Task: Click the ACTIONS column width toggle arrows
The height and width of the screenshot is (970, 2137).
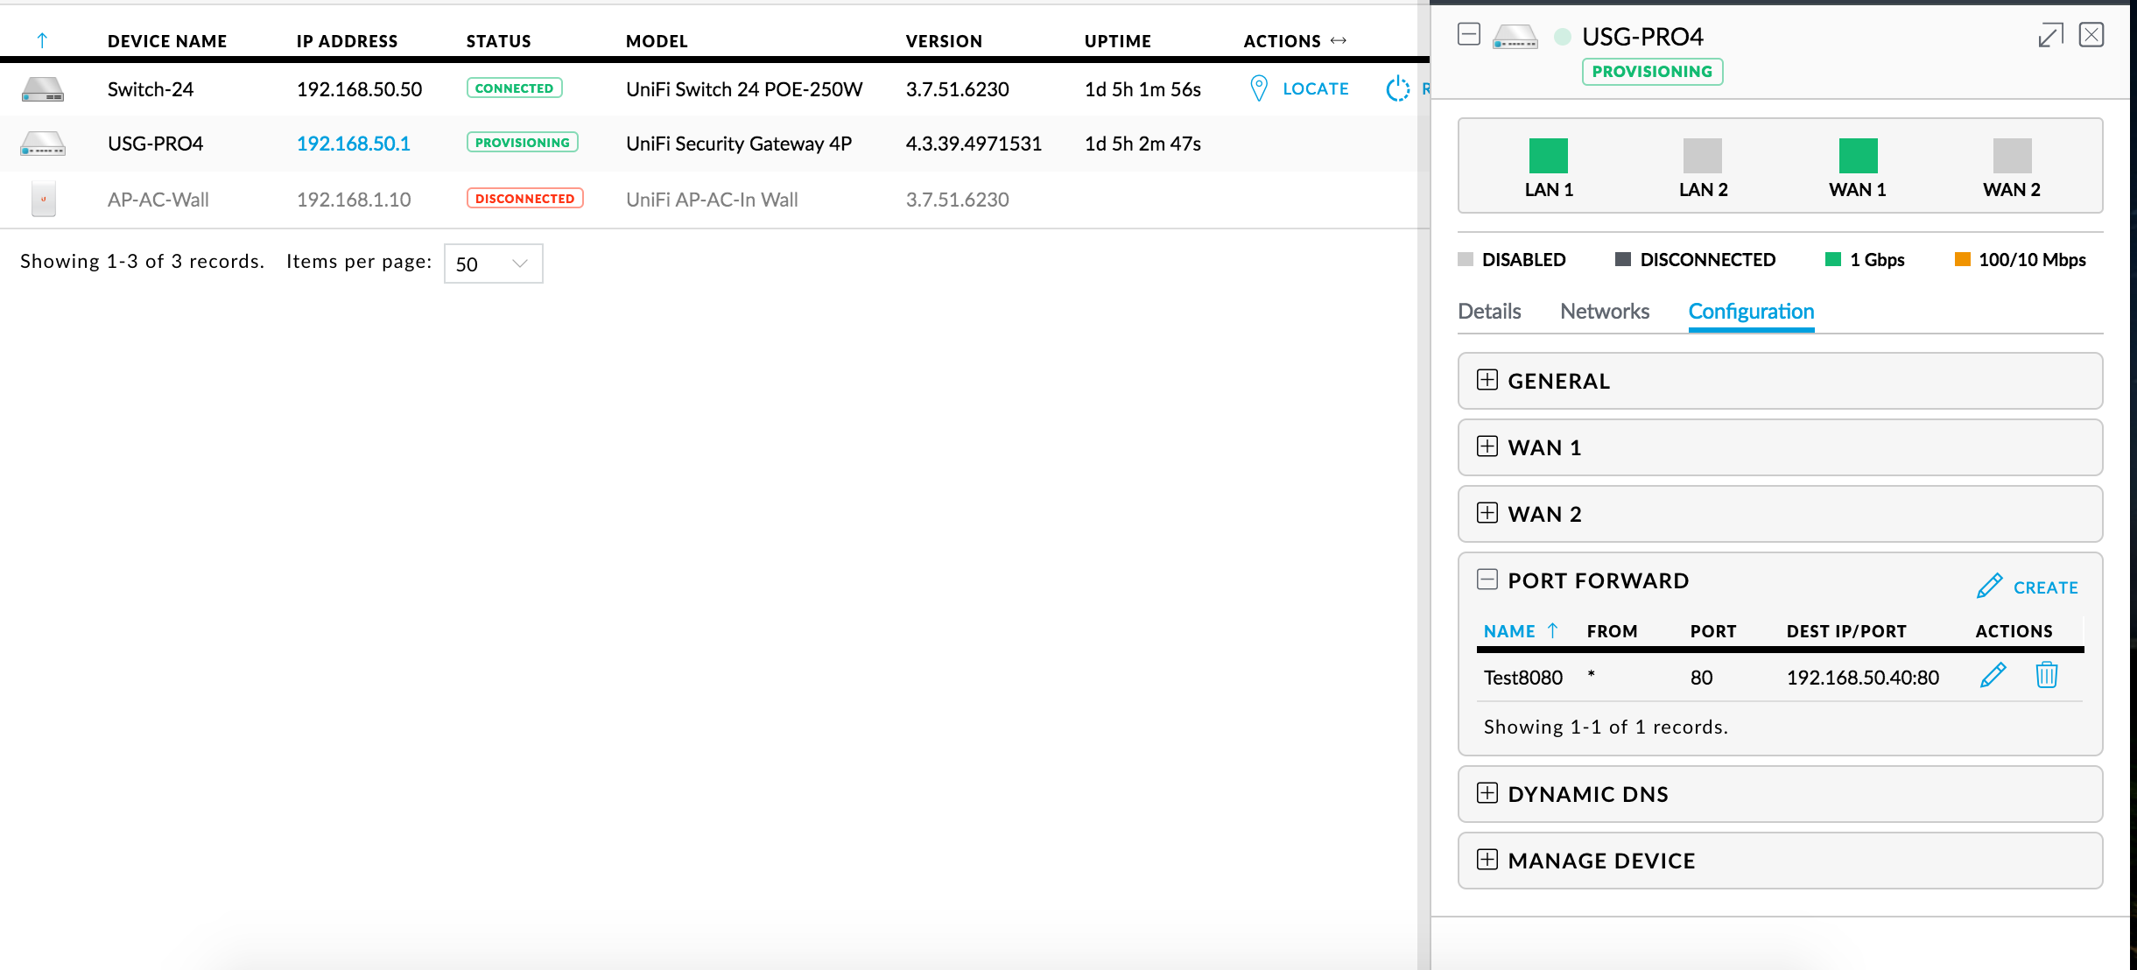Action: pos(1338,40)
